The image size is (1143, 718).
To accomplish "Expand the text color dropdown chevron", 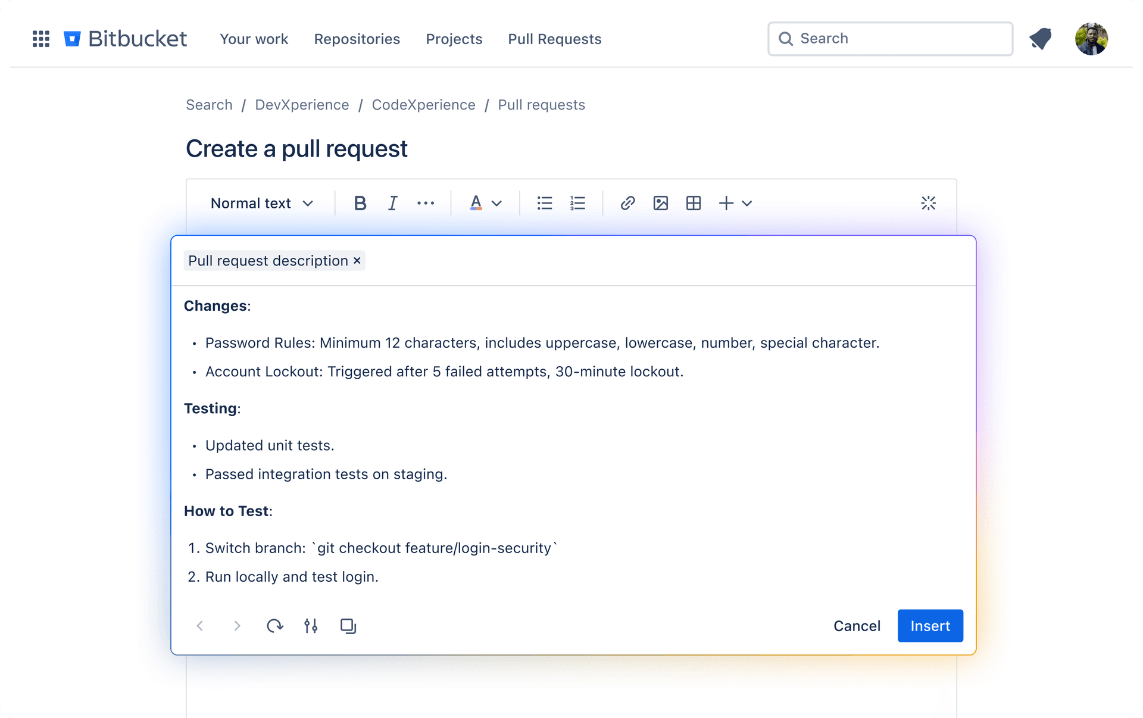I will coord(496,204).
